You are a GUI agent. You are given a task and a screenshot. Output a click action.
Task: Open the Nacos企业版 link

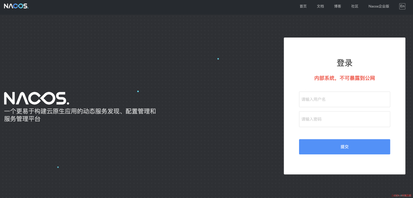(379, 7)
